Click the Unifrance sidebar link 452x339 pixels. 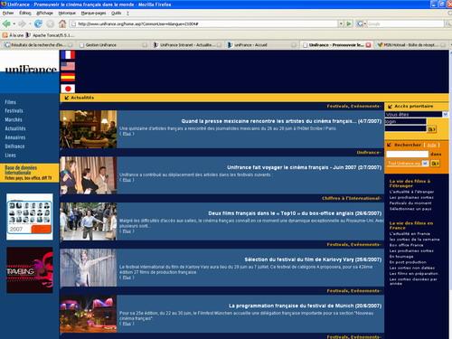pyautogui.click(x=14, y=146)
